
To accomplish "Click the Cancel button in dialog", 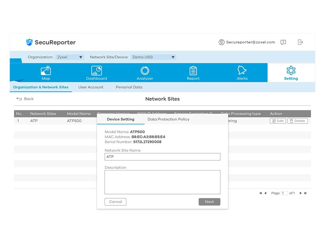I will [x=115, y=202].
